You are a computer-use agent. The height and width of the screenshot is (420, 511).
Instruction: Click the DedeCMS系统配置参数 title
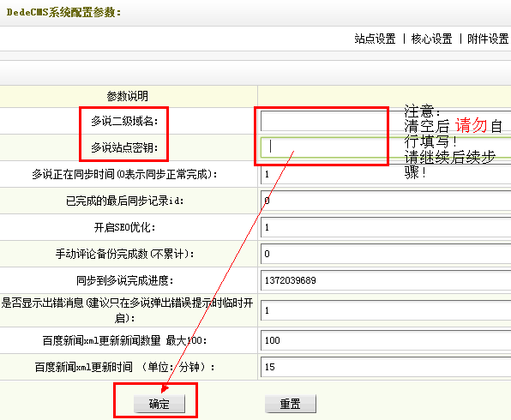(63, 12)
